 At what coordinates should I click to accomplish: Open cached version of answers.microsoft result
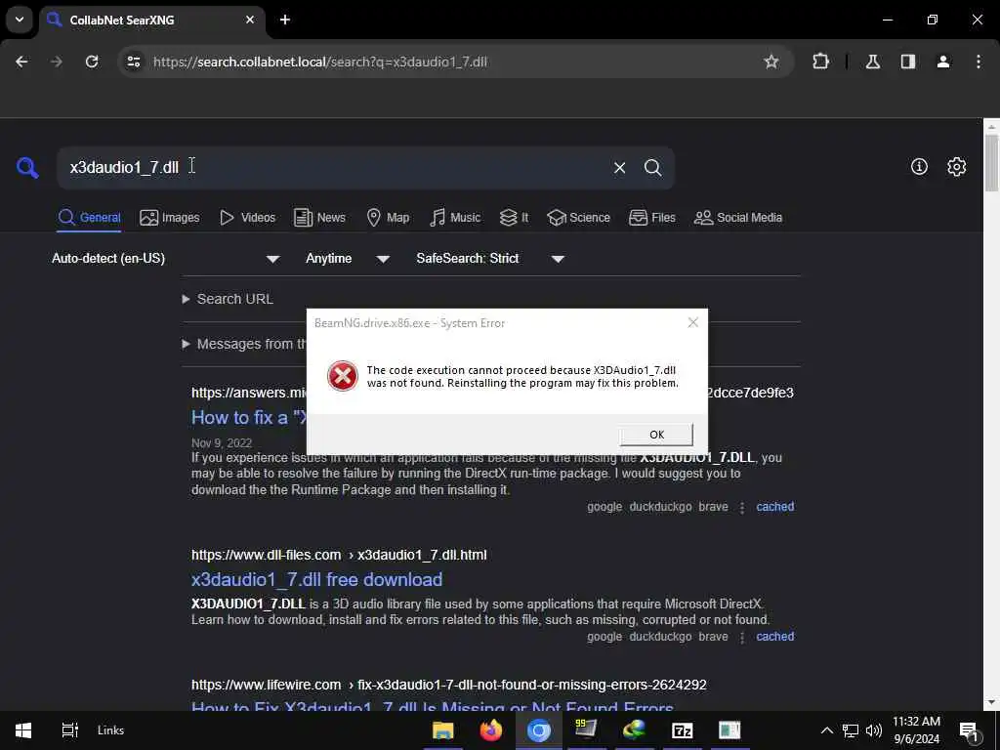774,507
